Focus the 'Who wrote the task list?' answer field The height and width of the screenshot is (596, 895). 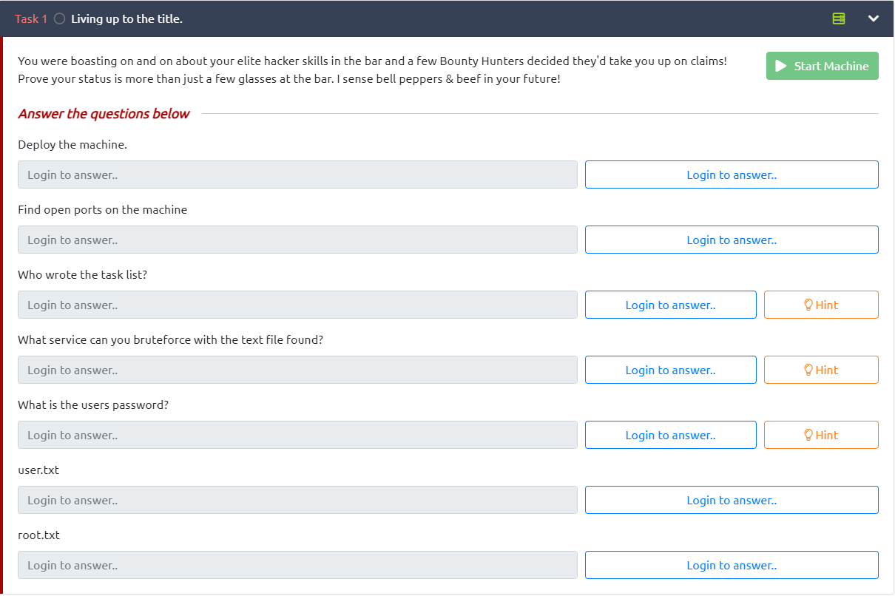[x=297, y=305]
